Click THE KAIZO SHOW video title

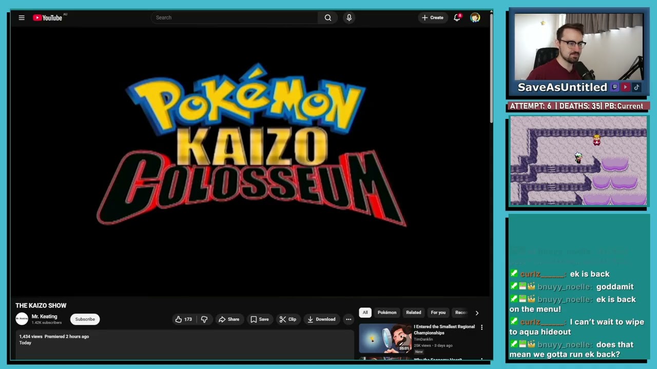click(x=41, y=305)
